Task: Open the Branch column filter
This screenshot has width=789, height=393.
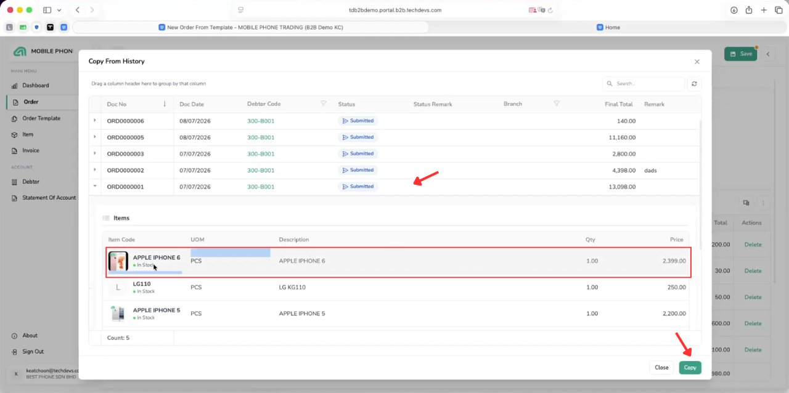Action: coord(557,104)
